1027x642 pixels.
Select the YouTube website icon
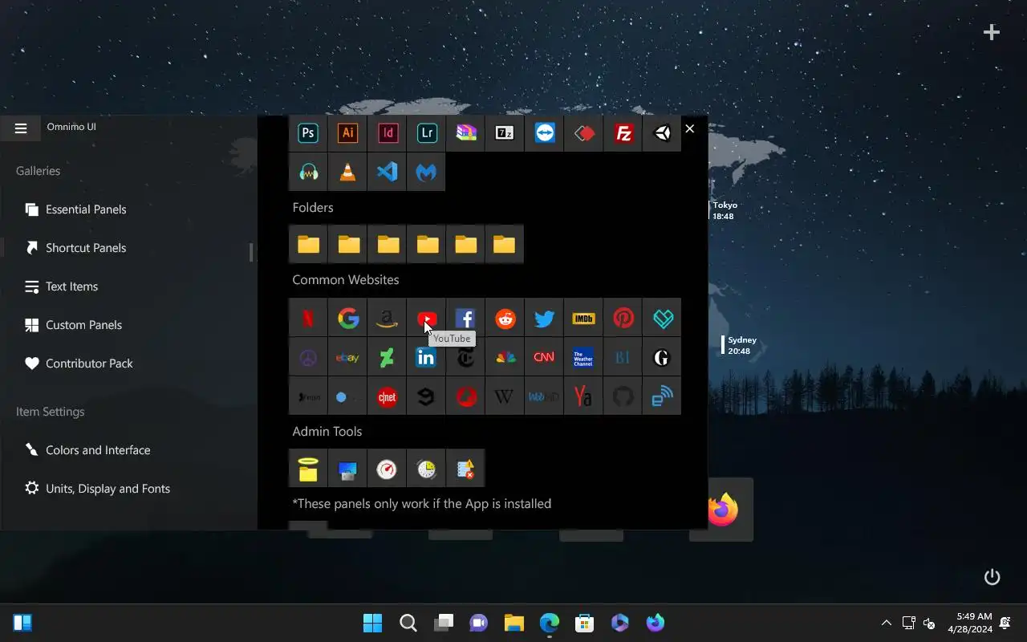(x=427, y=319)
